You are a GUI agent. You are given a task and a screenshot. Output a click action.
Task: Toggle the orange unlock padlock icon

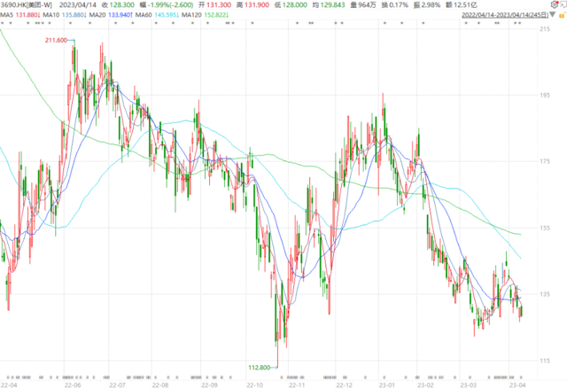(x=563, y=15)
